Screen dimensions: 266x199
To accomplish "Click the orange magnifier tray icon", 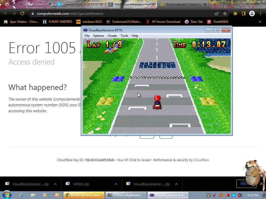I will (221, 195).
